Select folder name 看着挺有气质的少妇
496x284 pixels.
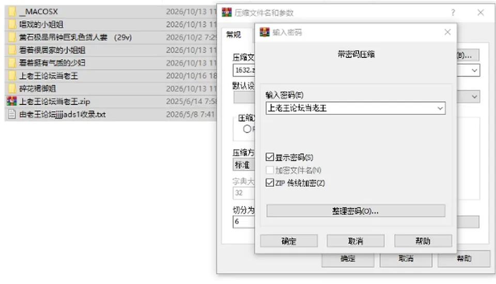tap(52, 63)
